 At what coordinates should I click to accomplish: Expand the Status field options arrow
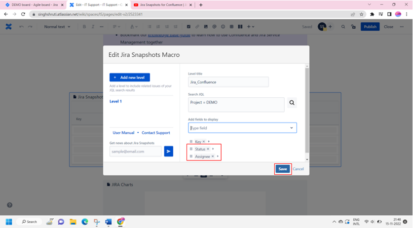(213, 149)
